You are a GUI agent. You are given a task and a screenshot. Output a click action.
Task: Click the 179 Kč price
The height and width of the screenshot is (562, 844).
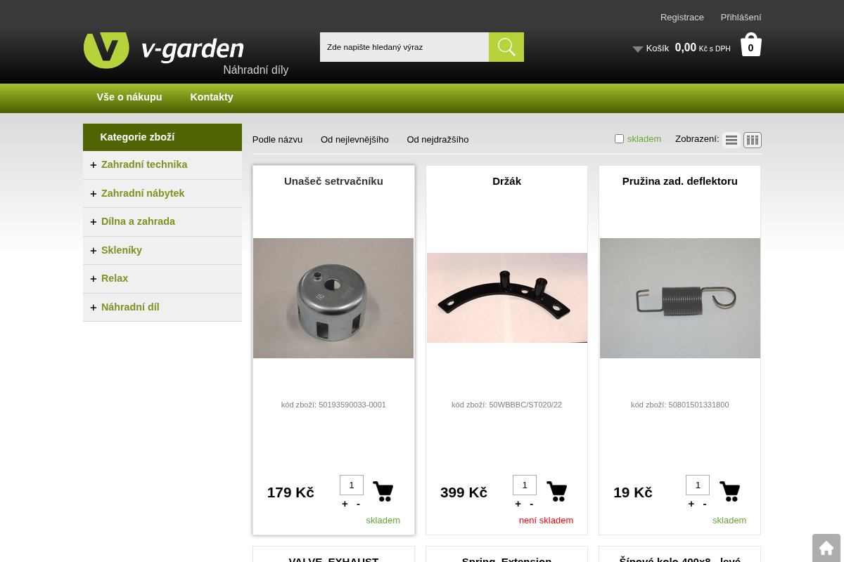pos(290,492)
